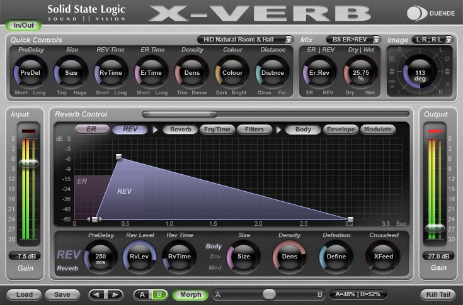Open the BS ER>REV mix dropdown
This screenshot has width=463, height=305.
(x=353, y=40)
